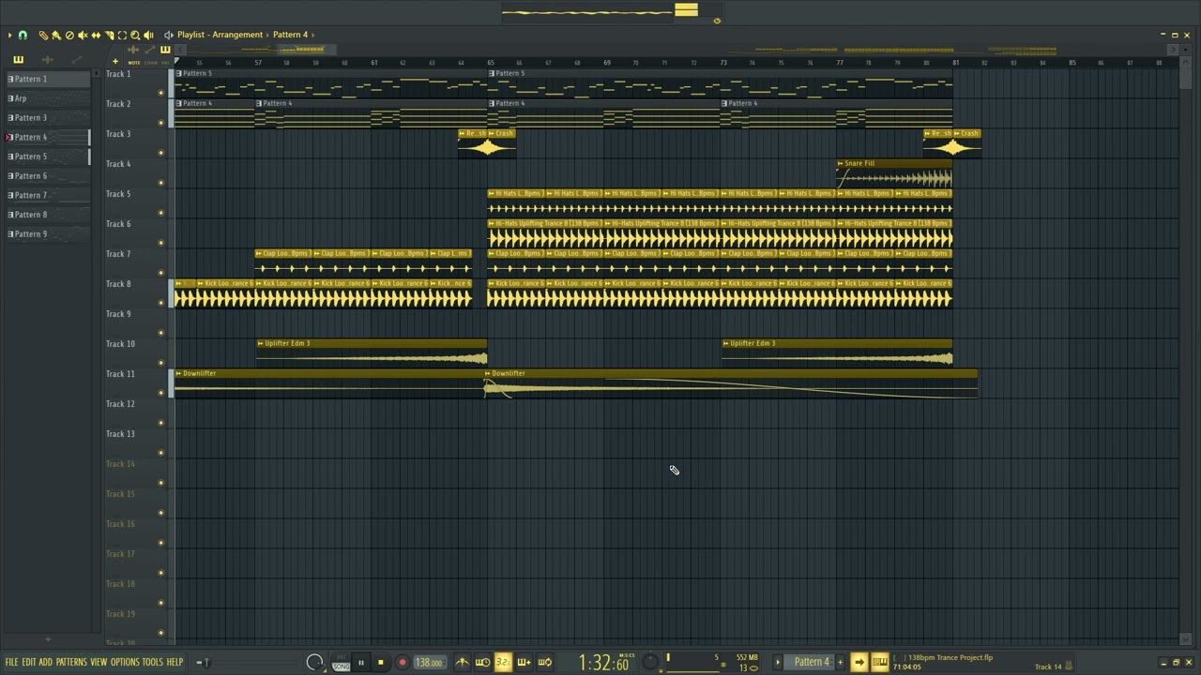Image resolution: width=1201 pixels, height=675 pixels.
Task: Click the record button
Action: 402,663
